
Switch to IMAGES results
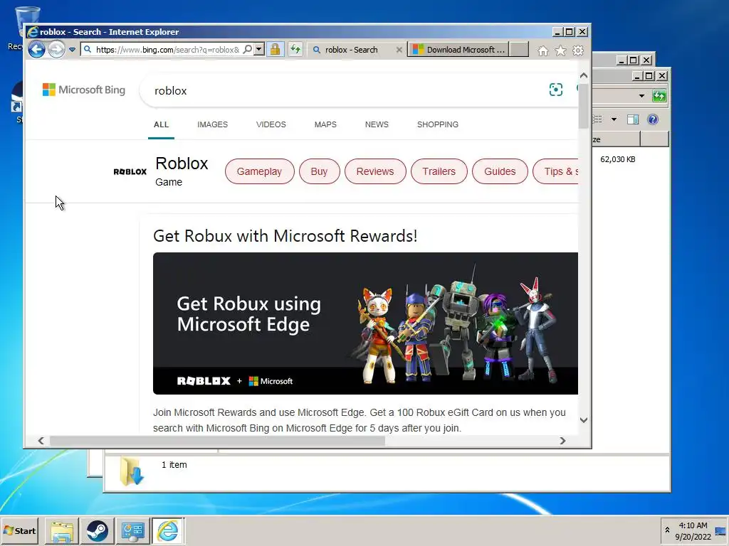click(x=212, y=124)
